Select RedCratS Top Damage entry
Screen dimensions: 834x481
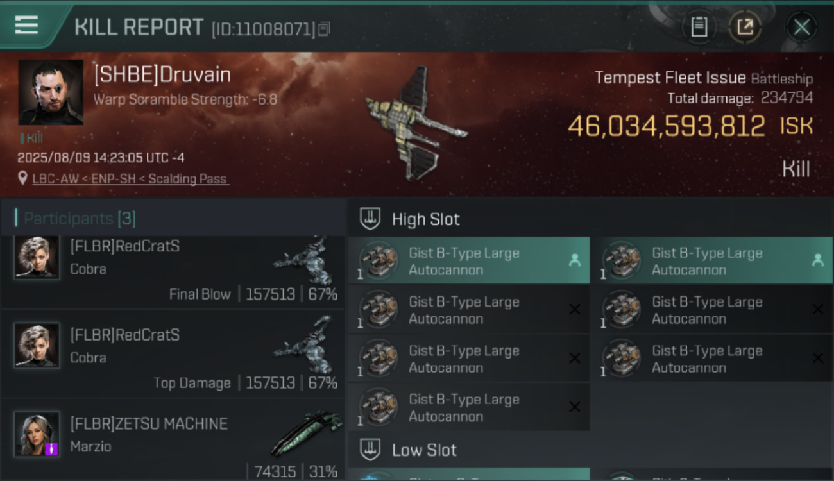tap(173, 354)
